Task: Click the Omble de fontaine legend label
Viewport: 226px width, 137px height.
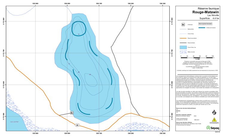Action: pyautogui.click(x=211, y=28)
